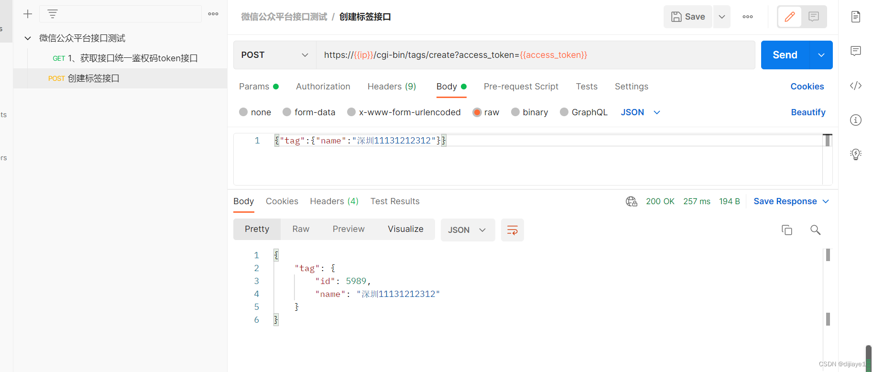
Task: Switch response view to Preview
Action: pos(349,229)
